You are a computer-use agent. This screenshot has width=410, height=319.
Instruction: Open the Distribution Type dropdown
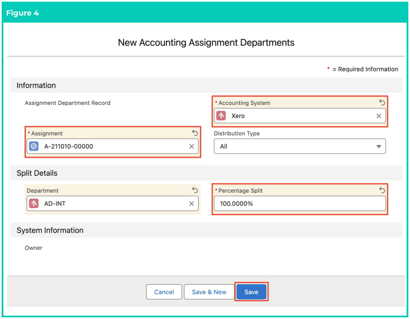point(300,146)
